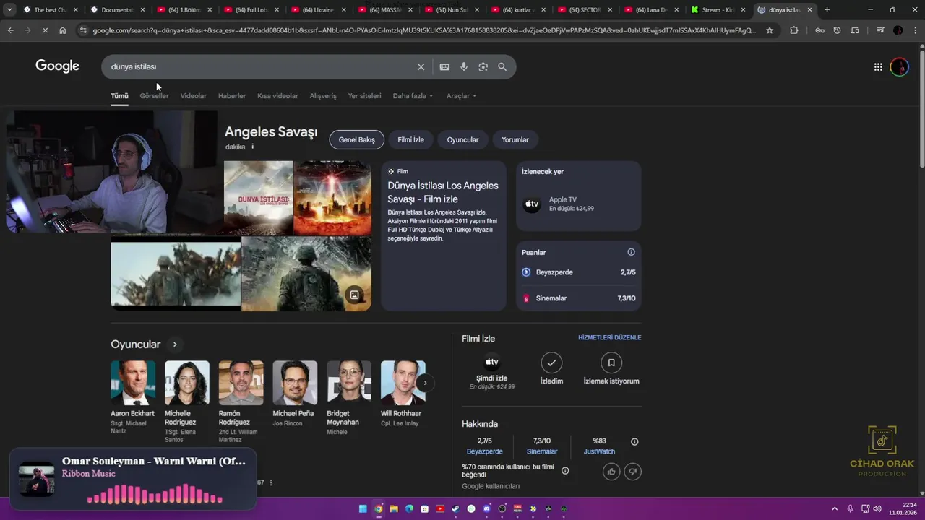Open Will Rothhaar cast photo

(x=403, y=383)
